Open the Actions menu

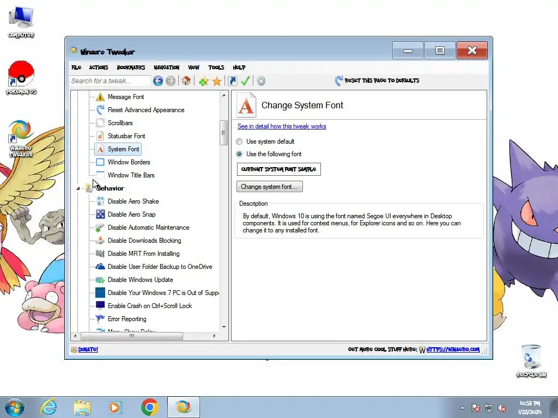99,67
